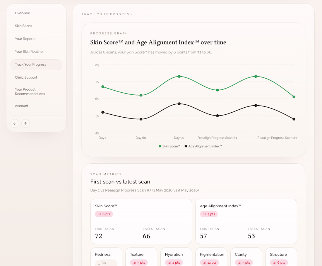Click the 4 pts badge under Age Alignment Index™
The image size is (322, 266).
209,214
